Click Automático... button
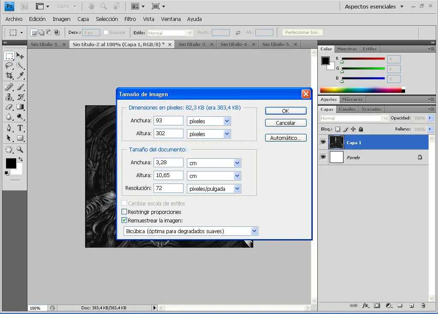 (x=285, y=138)
